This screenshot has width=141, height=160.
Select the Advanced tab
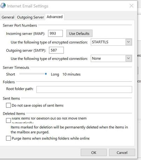click(55, 17)
